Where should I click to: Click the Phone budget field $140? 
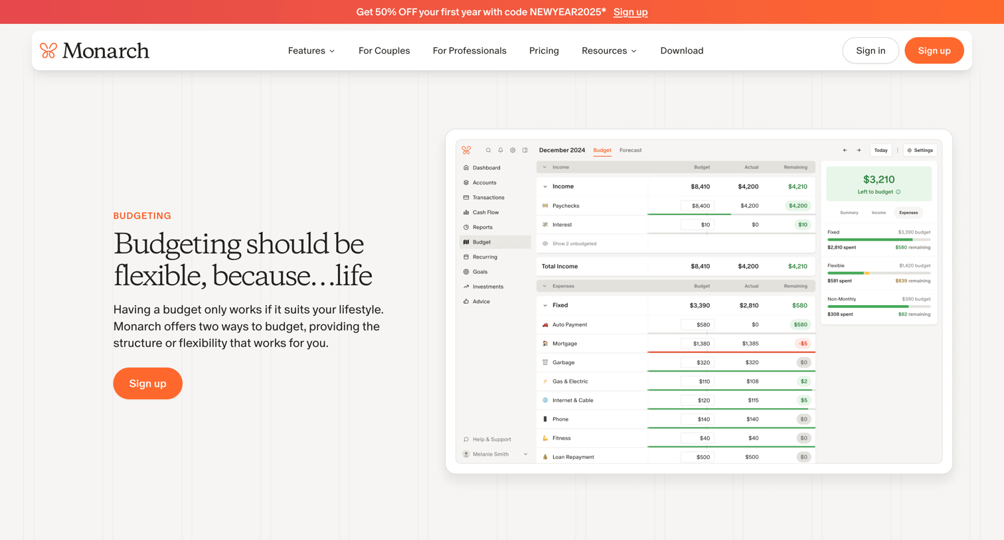[697, 419]
